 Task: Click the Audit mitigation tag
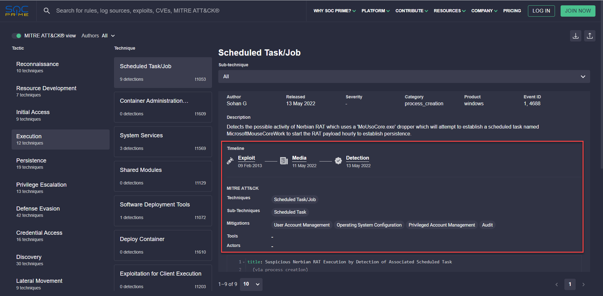point(487,225)
